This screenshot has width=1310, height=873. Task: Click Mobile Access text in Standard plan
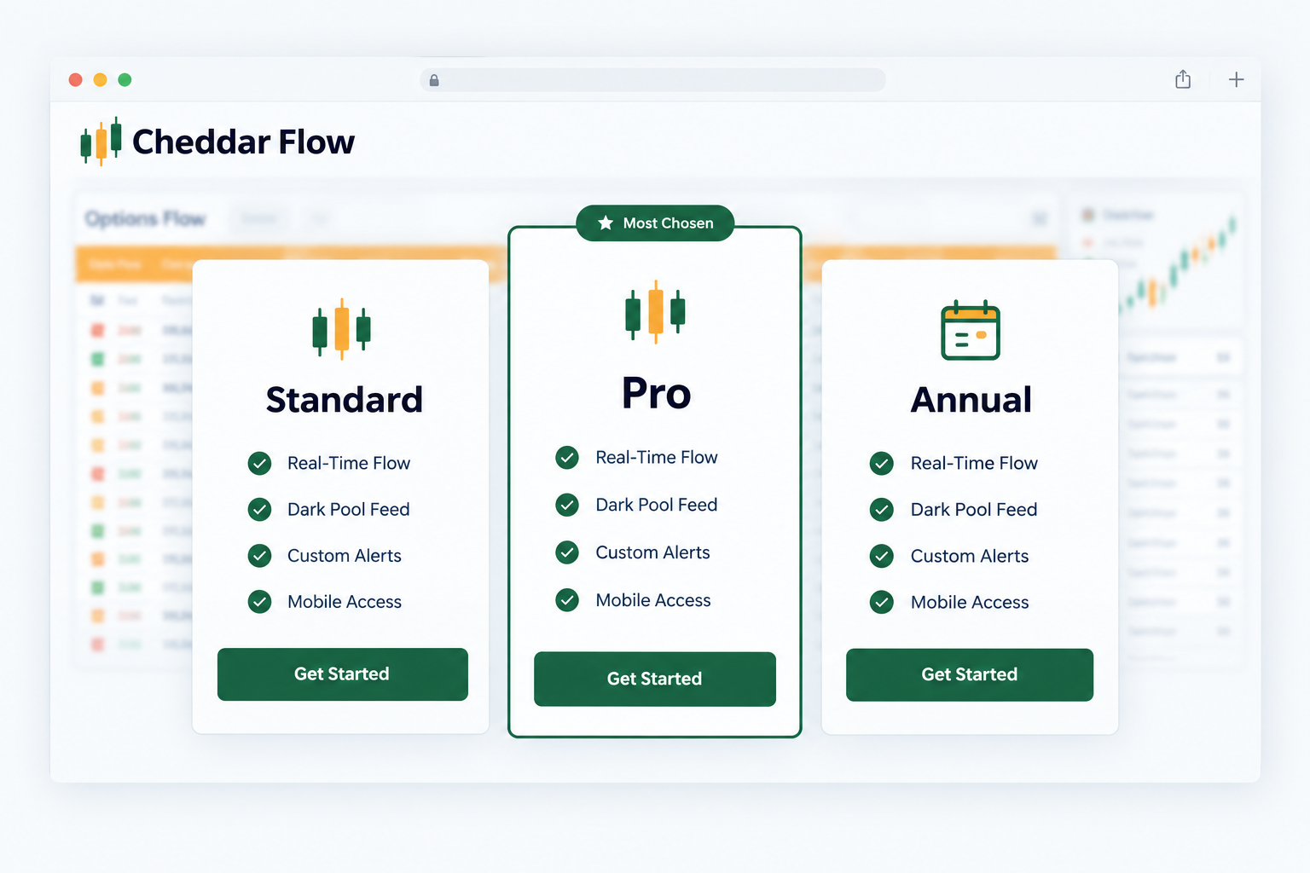tap(345, 602)
